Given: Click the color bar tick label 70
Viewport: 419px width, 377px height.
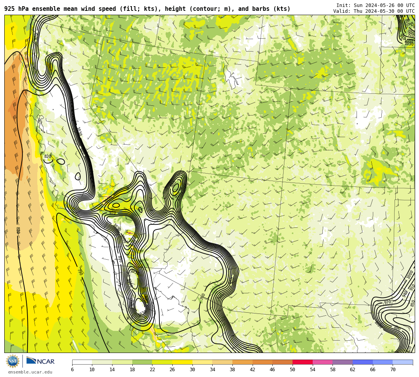Looking at the screenshot, I should (x=393, y=370).
